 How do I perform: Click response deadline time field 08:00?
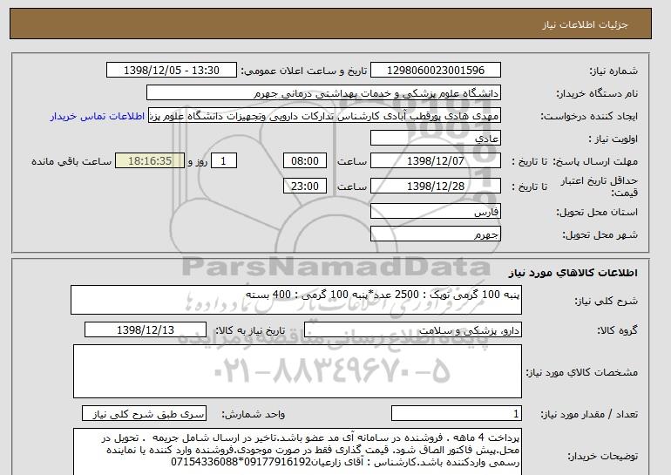click(x=305, y=161)
